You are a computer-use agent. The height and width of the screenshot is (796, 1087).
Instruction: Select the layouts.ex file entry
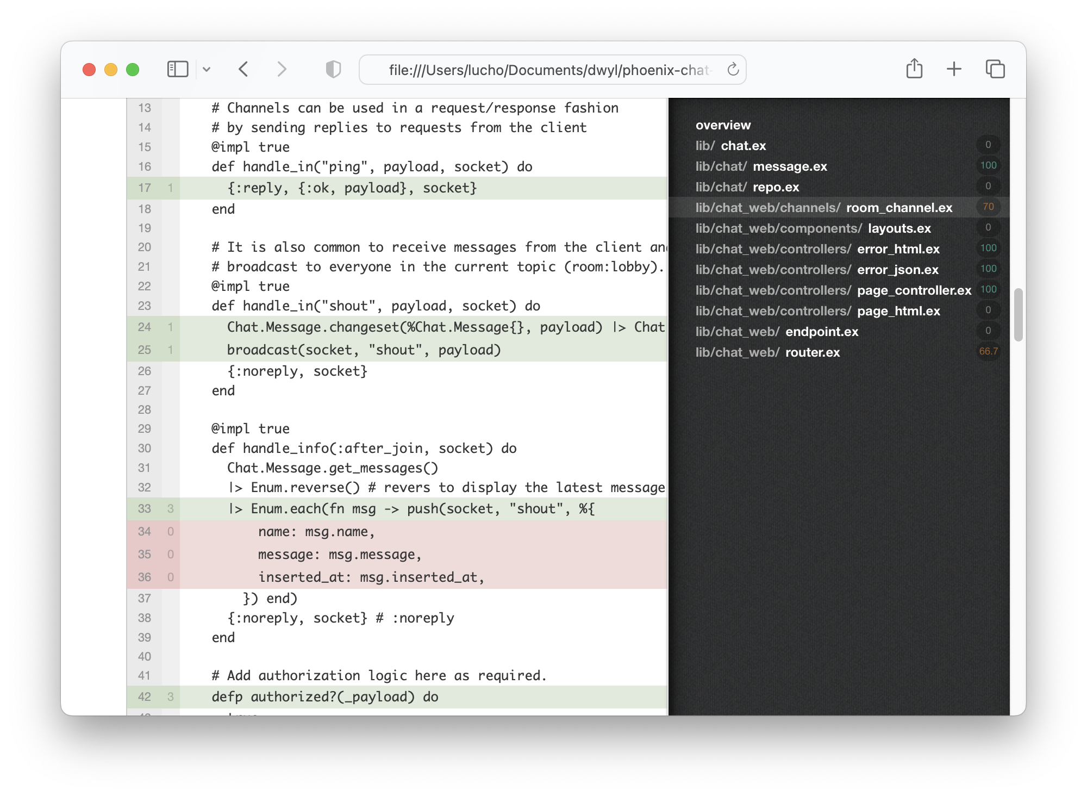pyautogui.click(x=899, y=228)
